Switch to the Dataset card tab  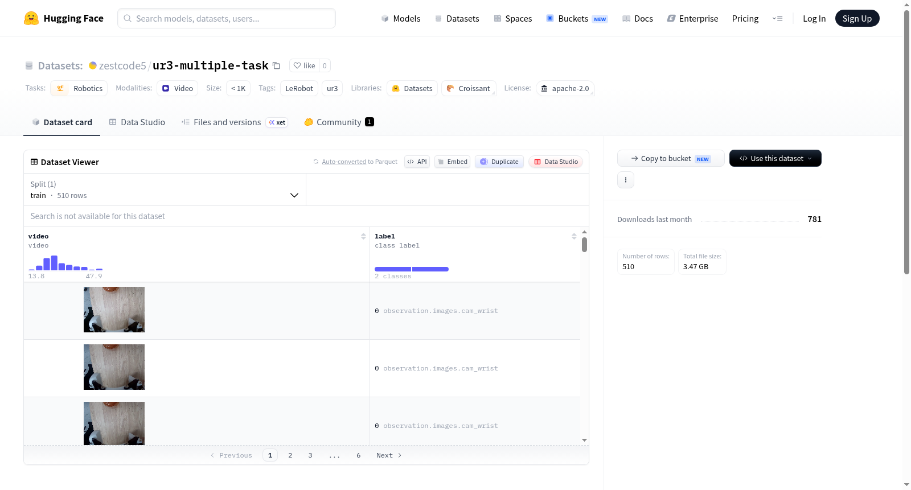[x=62, y=122]
